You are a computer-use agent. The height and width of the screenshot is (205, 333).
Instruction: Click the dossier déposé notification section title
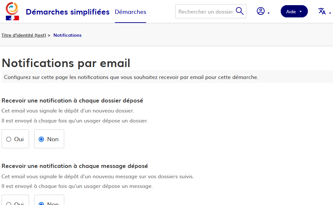coord(72,101)
